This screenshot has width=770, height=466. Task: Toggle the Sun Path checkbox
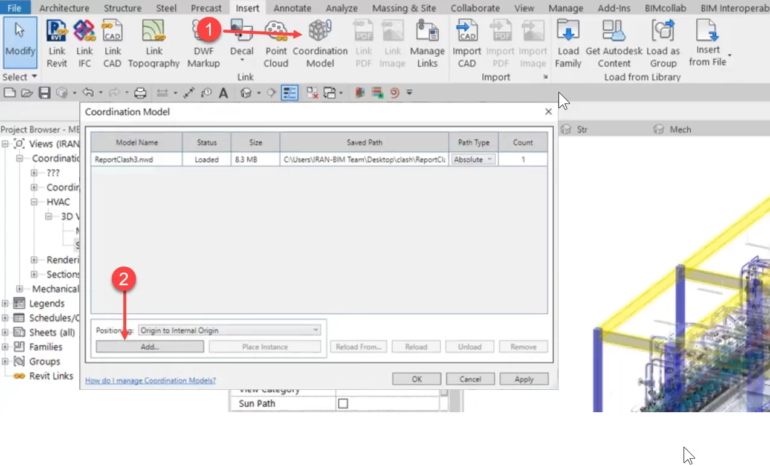[343, 404]
